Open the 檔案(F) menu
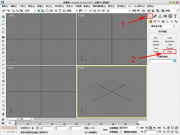180x135 pixels. coord(5,6)
